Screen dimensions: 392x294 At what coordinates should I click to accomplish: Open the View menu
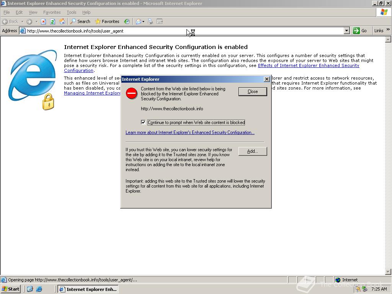point(33,12)
